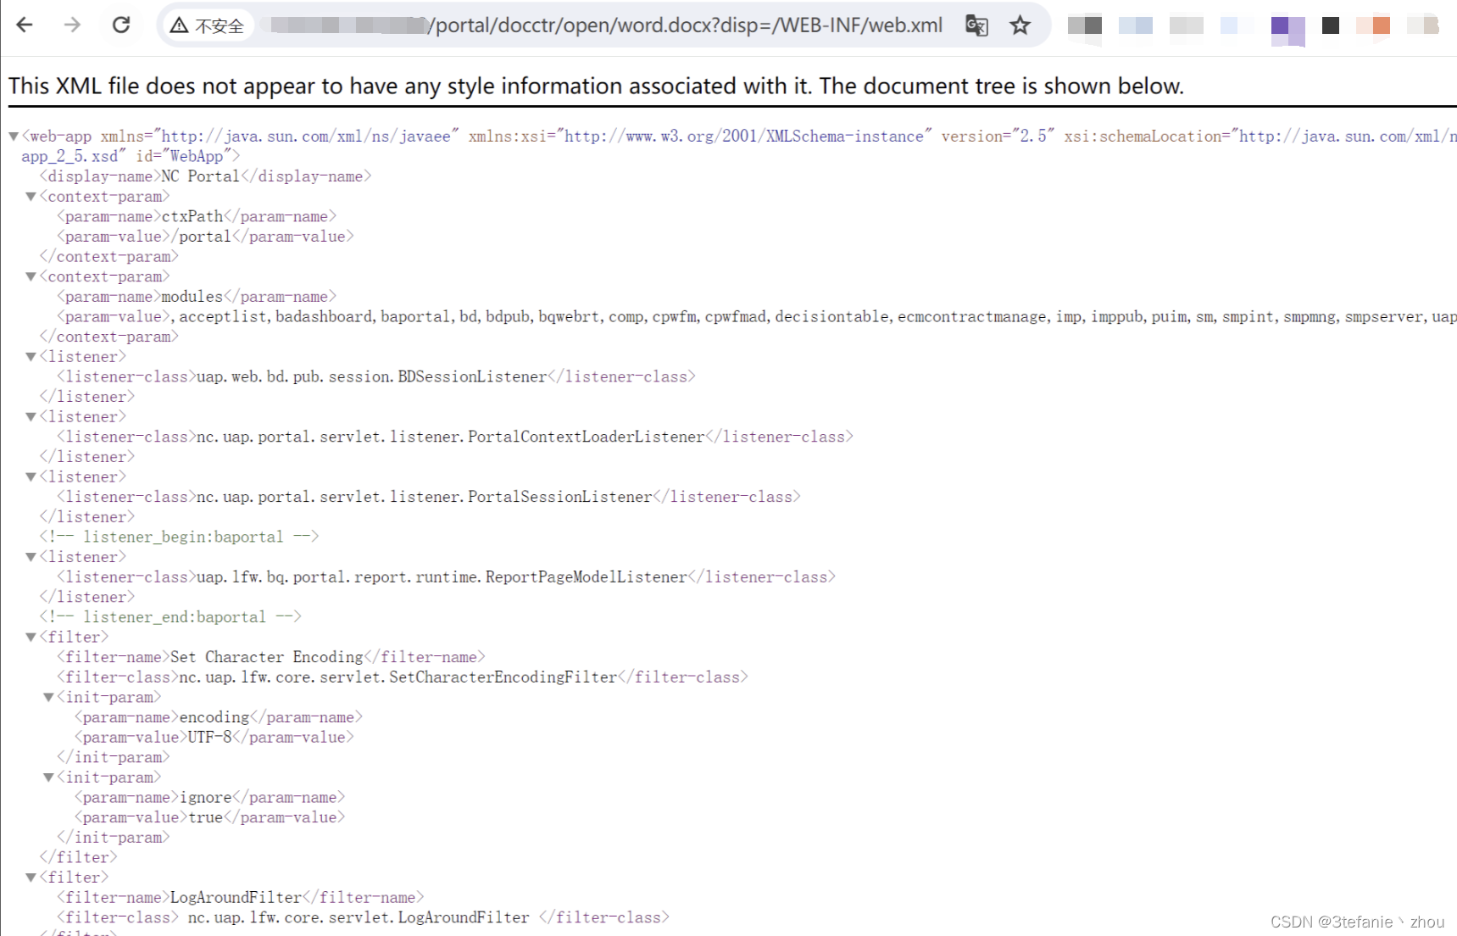
Task: Select the param-value UTF-8 text
Action: pos(210,738)
